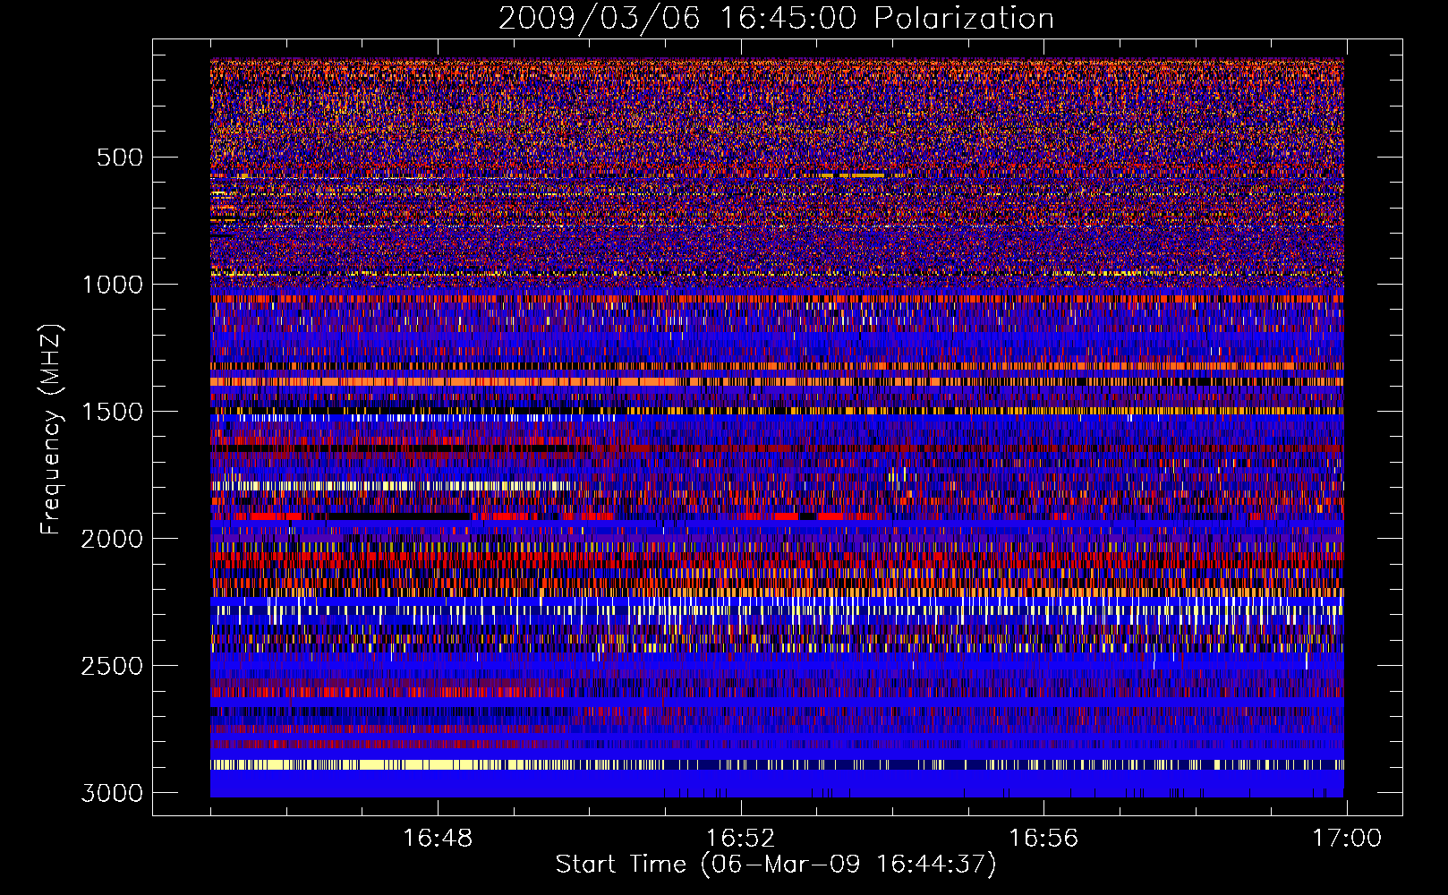Click the 16:48 time axis label
The width and height of the screenshot is (1448, 895).
[x=438, y=839]
